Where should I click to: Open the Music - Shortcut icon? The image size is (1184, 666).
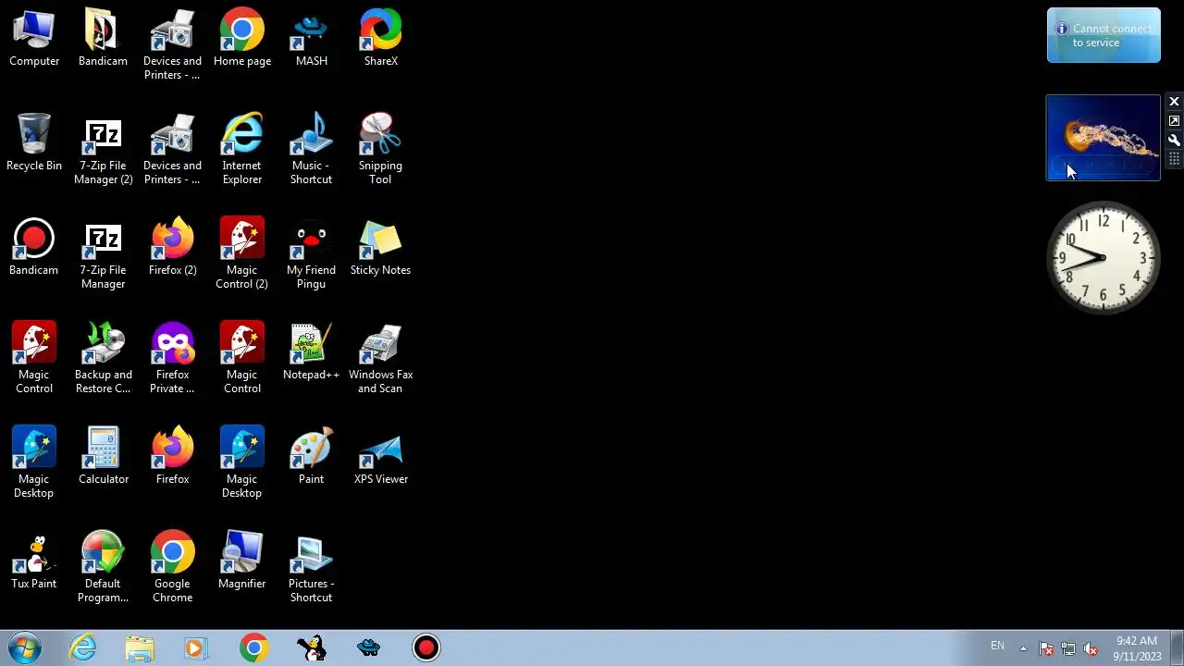coord(311,150)
